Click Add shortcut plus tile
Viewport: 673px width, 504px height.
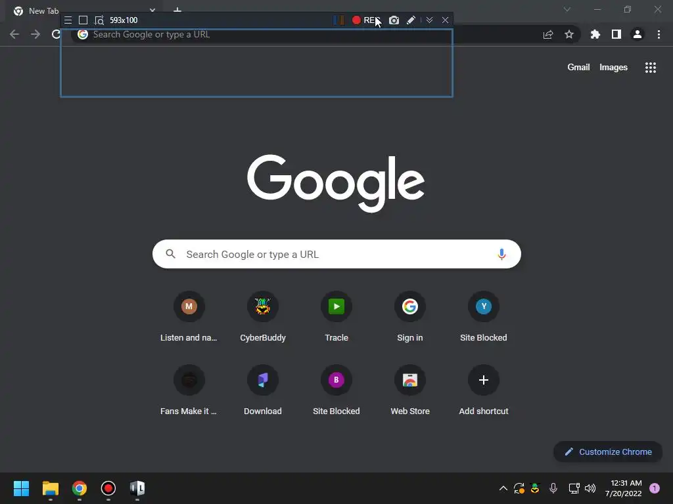coord(484,390)
